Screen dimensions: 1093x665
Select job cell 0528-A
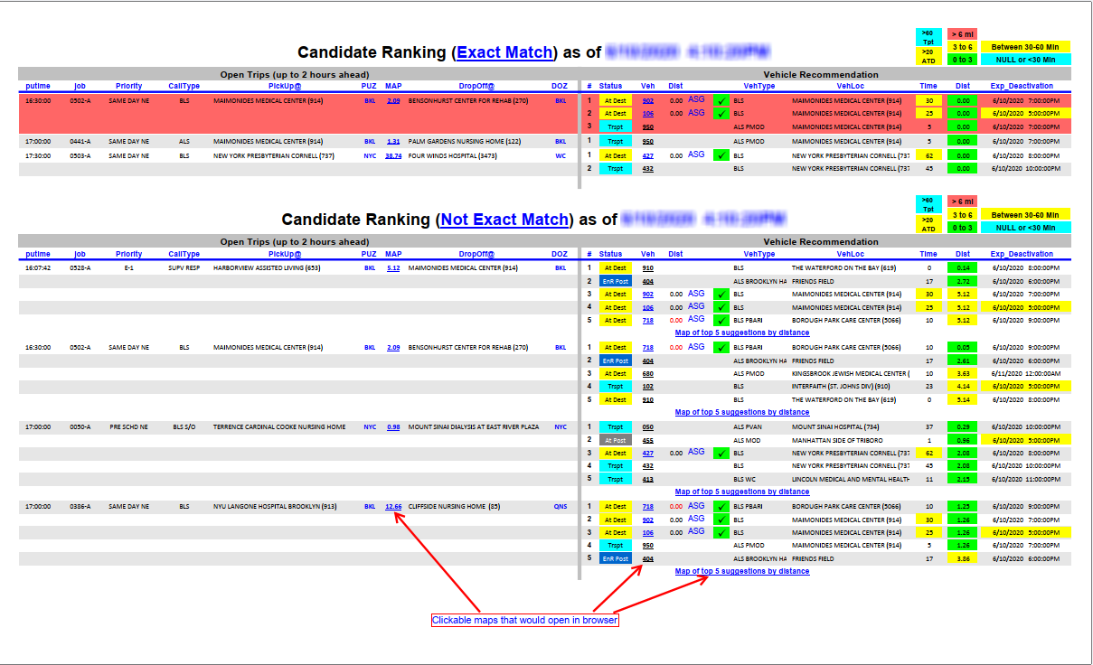80,268
